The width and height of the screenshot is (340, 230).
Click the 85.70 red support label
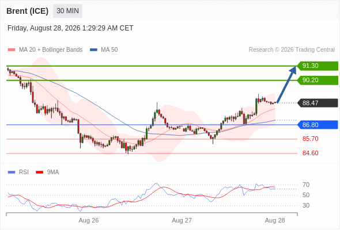click(310, 139)
